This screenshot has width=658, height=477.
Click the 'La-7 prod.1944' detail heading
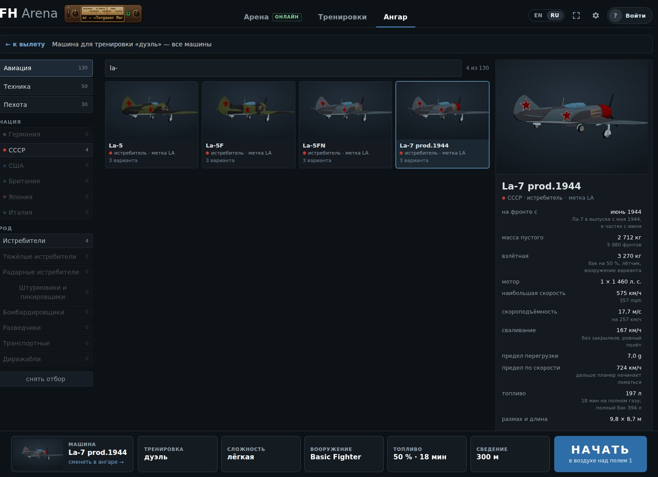point(541,186)
